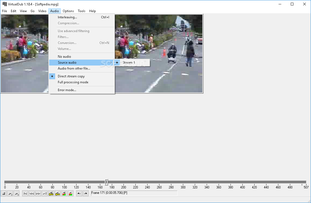Image resolution: width=311 pixels, height=203 pixels.
Task: Jump to the end of the video
Action: click(44, 193)
